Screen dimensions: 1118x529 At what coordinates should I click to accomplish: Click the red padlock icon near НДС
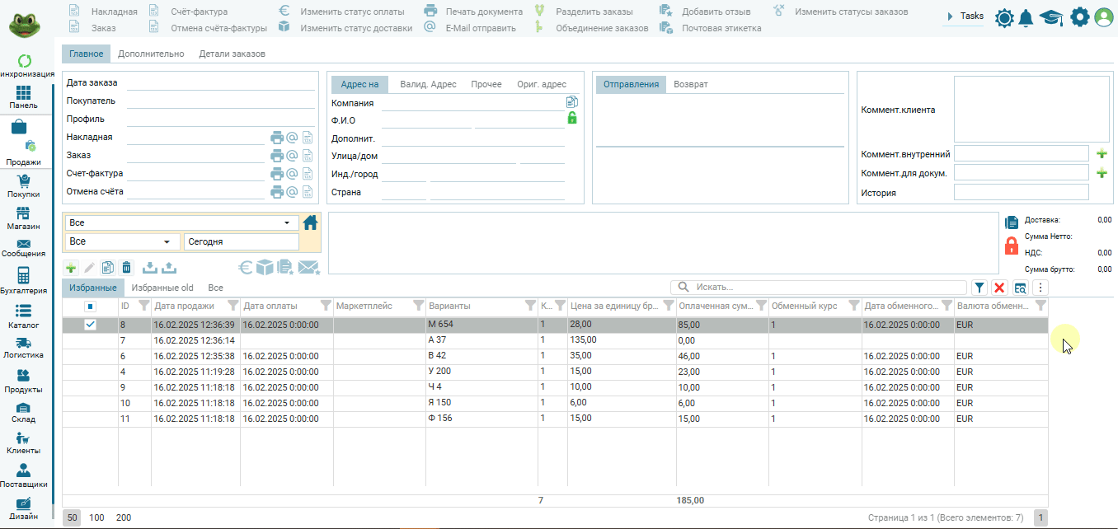pos(1012,246)
